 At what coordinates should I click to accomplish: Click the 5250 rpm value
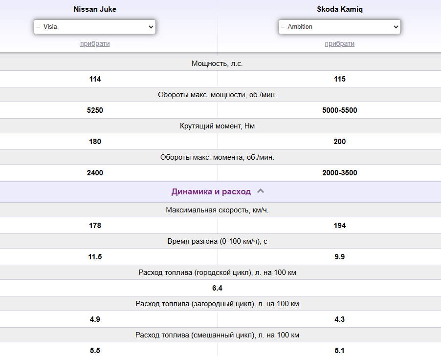coord(95,110)
